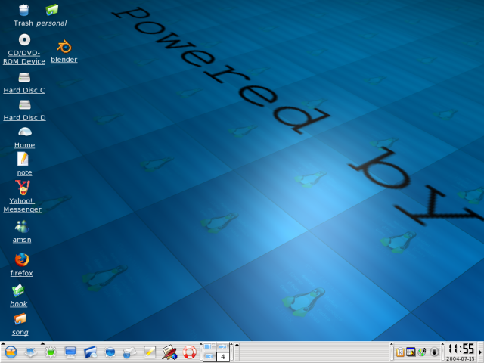The image size is (484, 363).
Task: Click the lifebuoy help icon in the panel
Action: click(x=189, y=352)
